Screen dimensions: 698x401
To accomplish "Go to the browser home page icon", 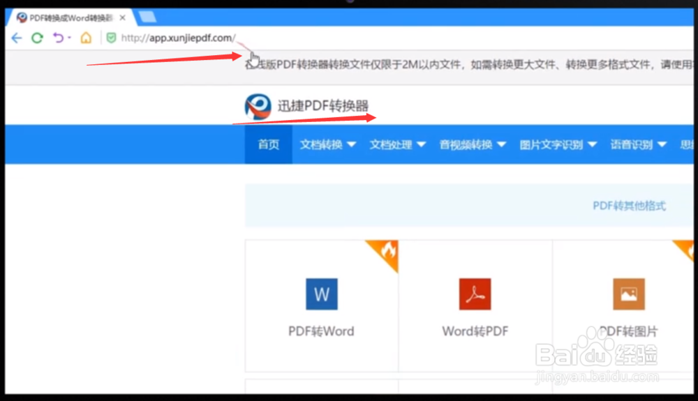I will [x=86, y=38].
